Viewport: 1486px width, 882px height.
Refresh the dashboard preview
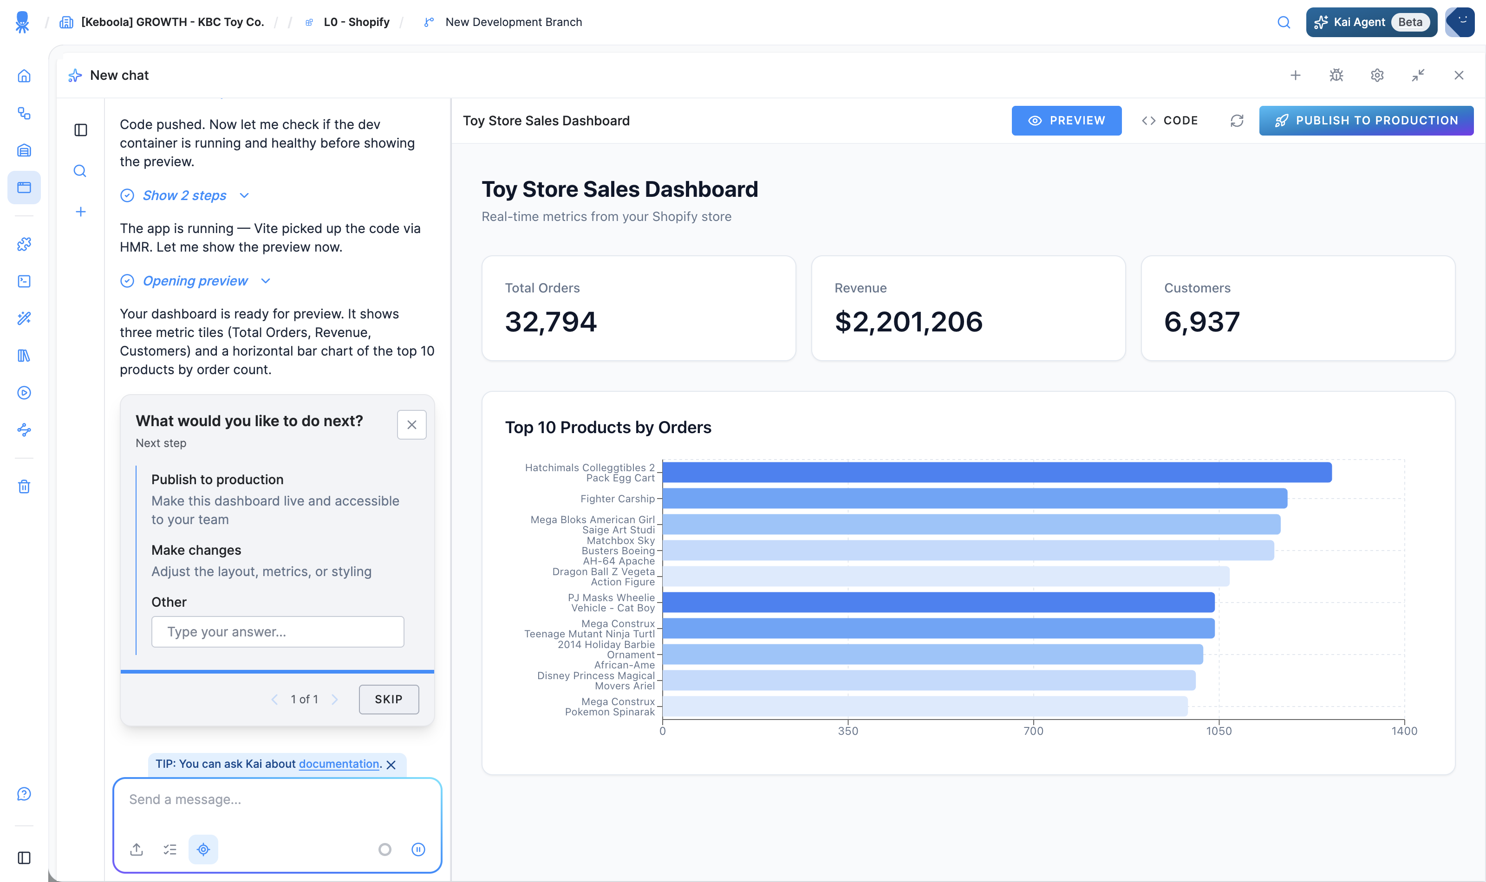point(1237,121)
